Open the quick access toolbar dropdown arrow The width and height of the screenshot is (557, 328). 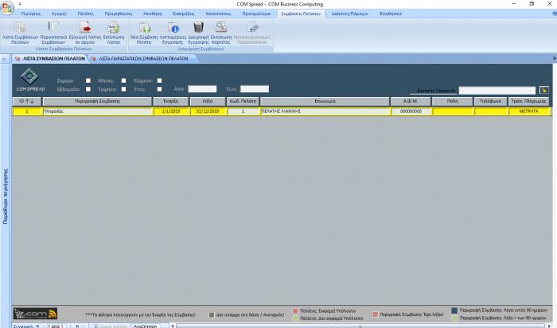[x=20, y=4]
